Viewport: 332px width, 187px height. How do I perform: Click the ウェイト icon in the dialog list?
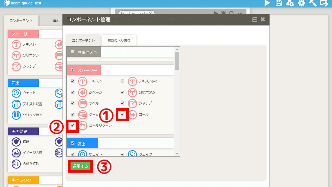coord(82,154)
